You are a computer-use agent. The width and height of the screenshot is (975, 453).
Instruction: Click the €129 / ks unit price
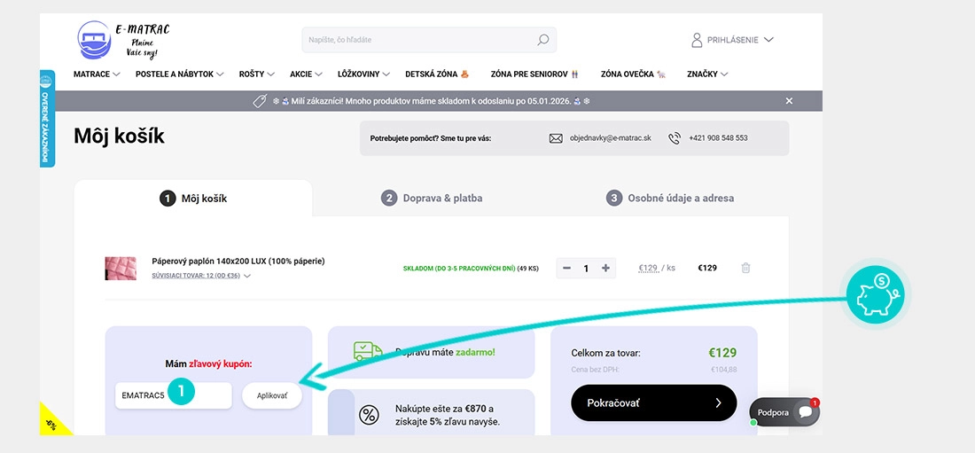pos(657,269)
